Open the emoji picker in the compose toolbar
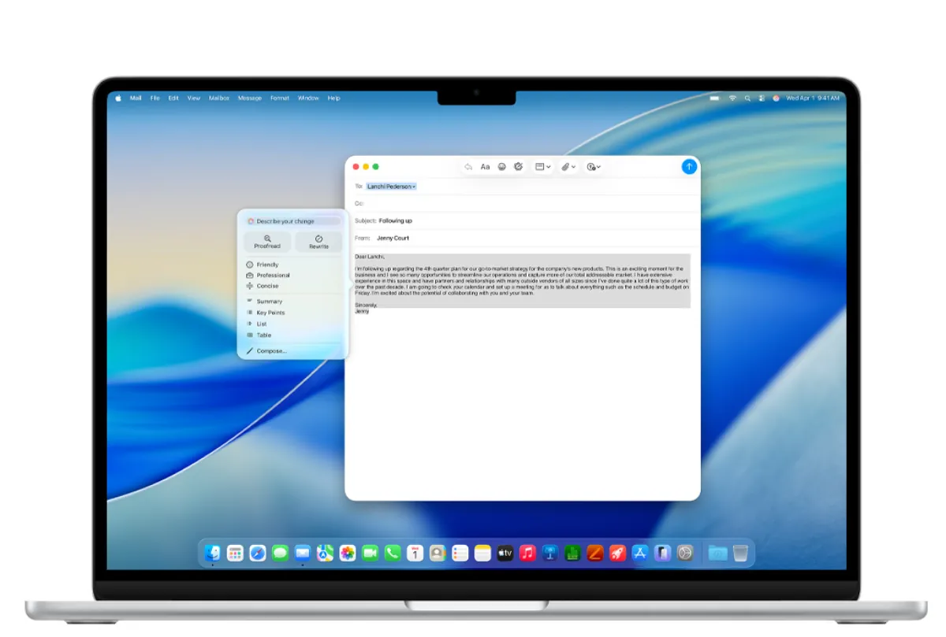This screenshot has width=946, height=637. (x=501, y=167)
